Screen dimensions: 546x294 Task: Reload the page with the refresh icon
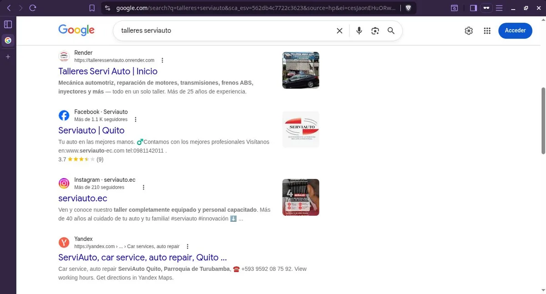33,8
